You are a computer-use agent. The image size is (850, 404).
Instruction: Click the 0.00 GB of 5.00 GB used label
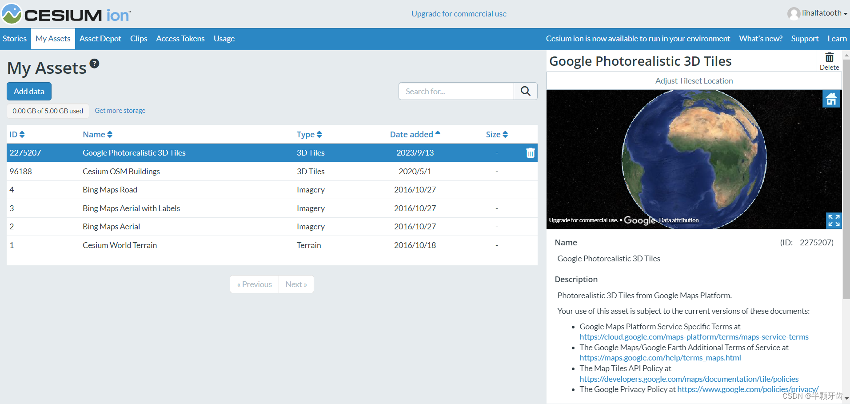48,111
